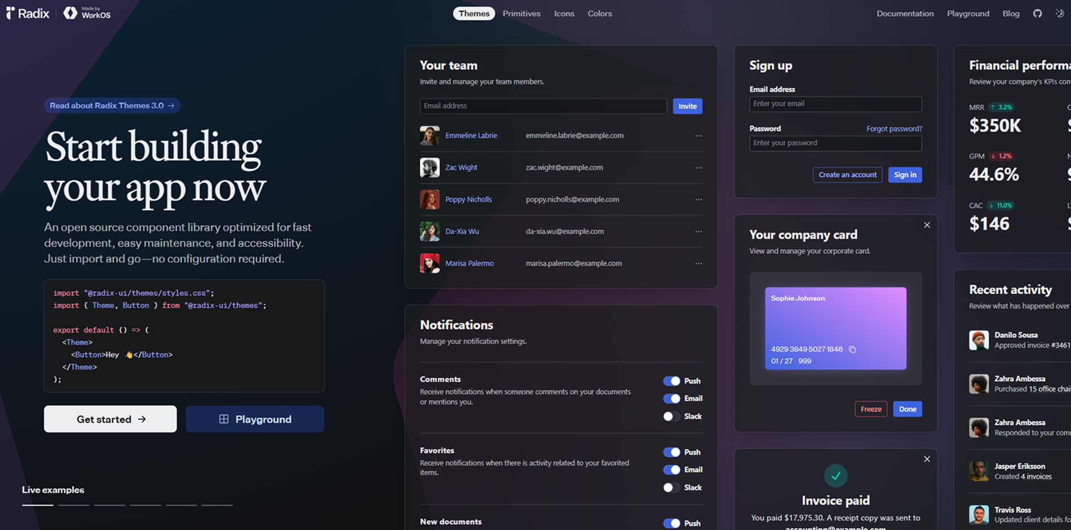Open options menu for Da-Xia Wu
The image size is (1071, 530).
(699, 232)
